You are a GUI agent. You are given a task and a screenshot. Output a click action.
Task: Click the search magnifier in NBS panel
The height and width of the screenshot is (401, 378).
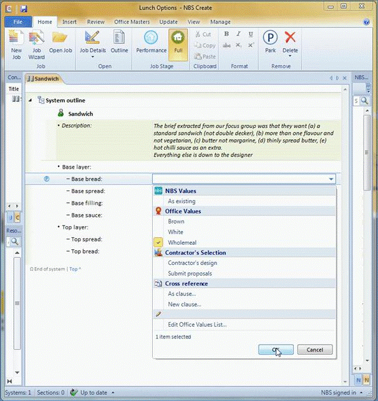pos(364,101)
